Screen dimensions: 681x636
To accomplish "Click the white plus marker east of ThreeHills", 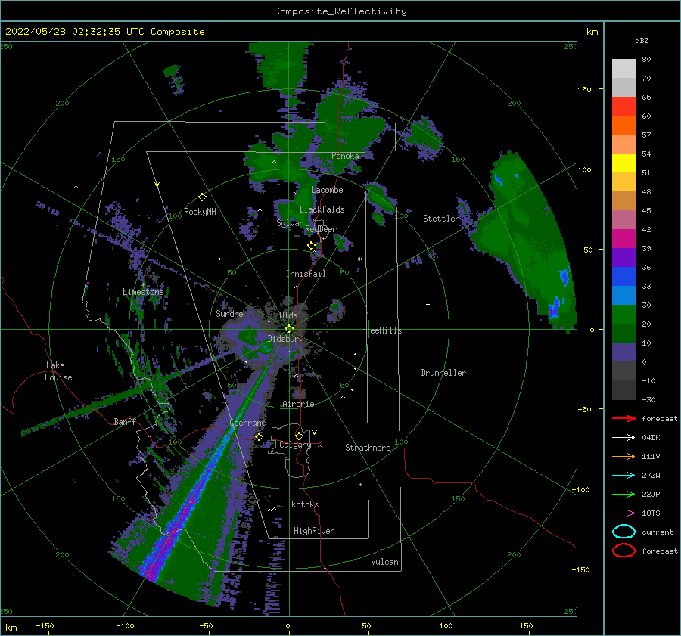I will click(x=428, y=304).
